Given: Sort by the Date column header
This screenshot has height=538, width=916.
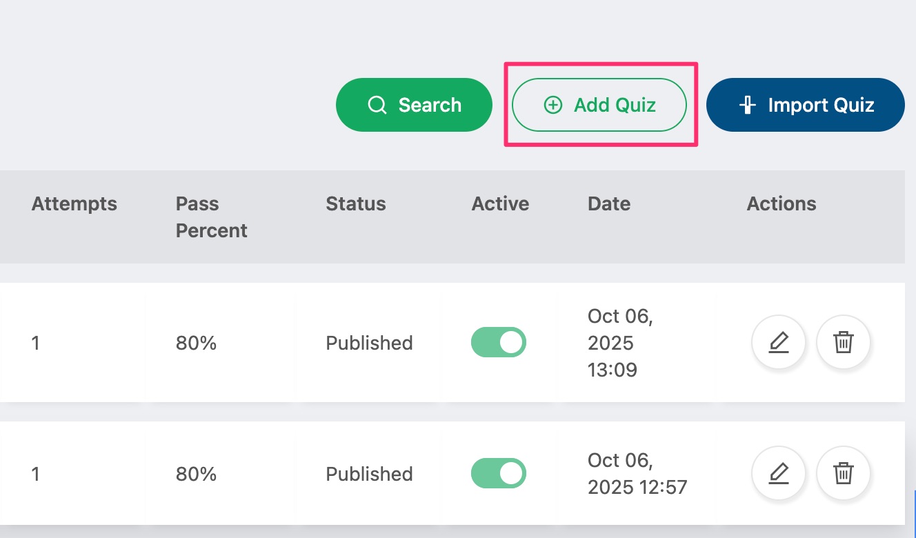Looking at the screenshot, I should pos(608,203).
